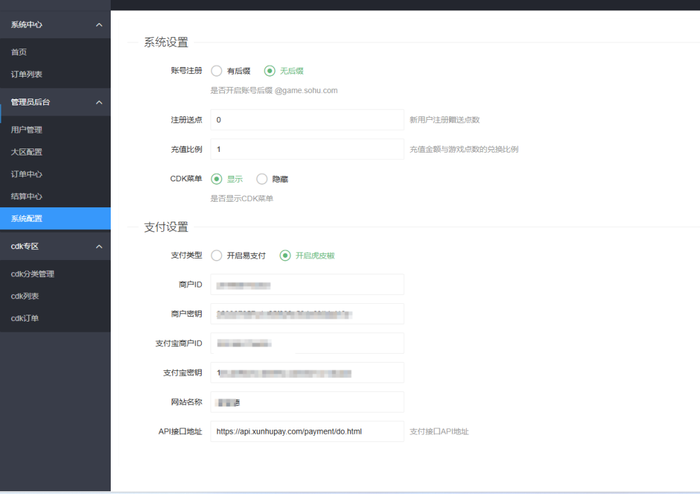Collapse the 系统中心 sidebar section chevron
700x494 pixels.
(x=98, y=25)
